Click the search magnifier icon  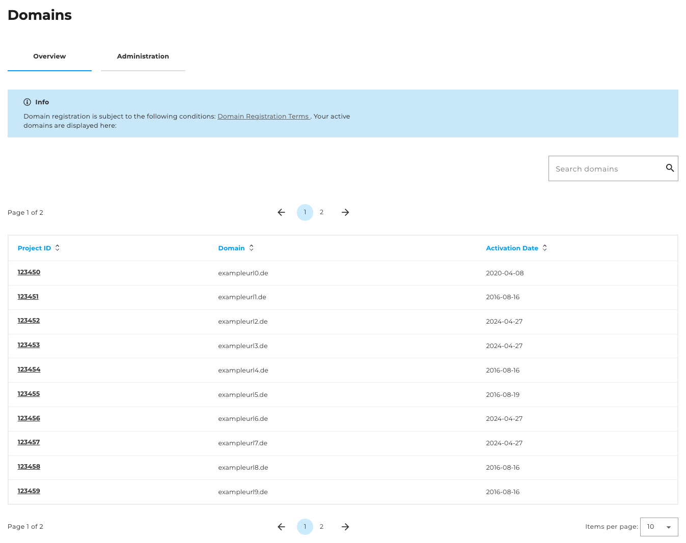click(670, 168)
